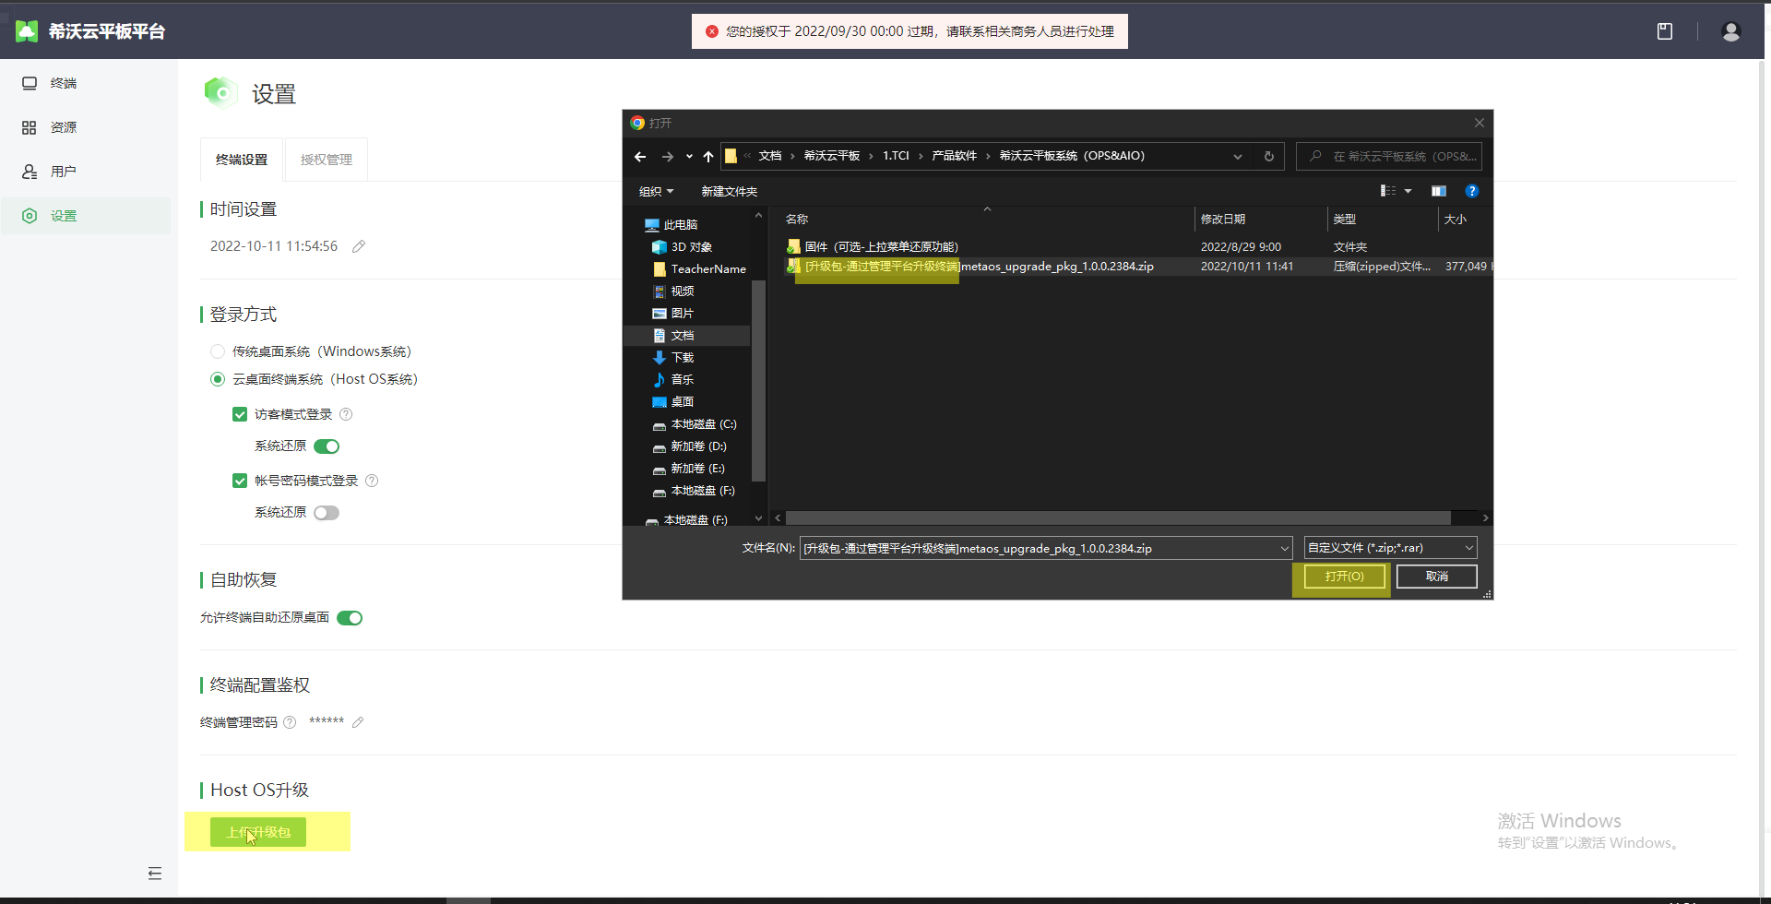Click the folder search input field
This screenshot has width=1771, height=904.
tap(1389, 157)
